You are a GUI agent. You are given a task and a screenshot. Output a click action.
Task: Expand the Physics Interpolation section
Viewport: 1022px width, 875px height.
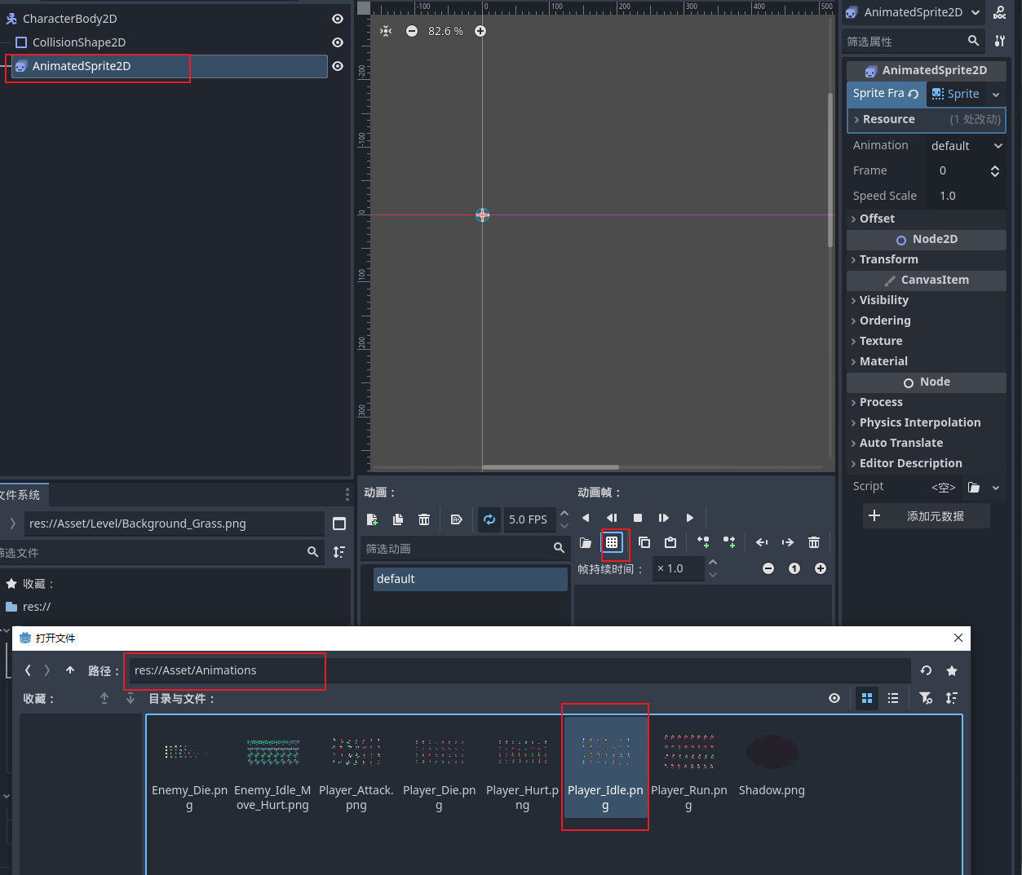click(x=927, y=422)
